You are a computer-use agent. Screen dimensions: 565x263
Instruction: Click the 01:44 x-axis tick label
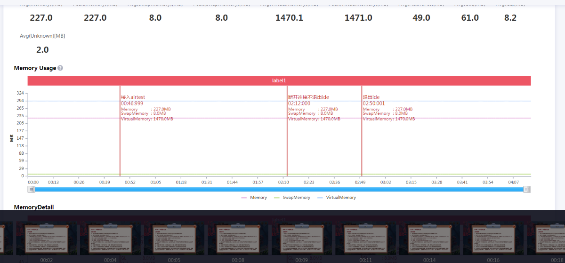pos(232,182)
